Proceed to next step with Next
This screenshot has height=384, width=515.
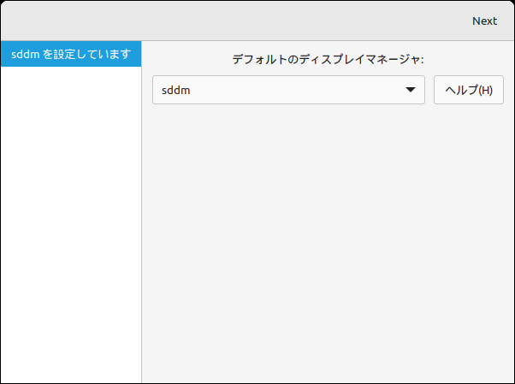click(484, 21)
